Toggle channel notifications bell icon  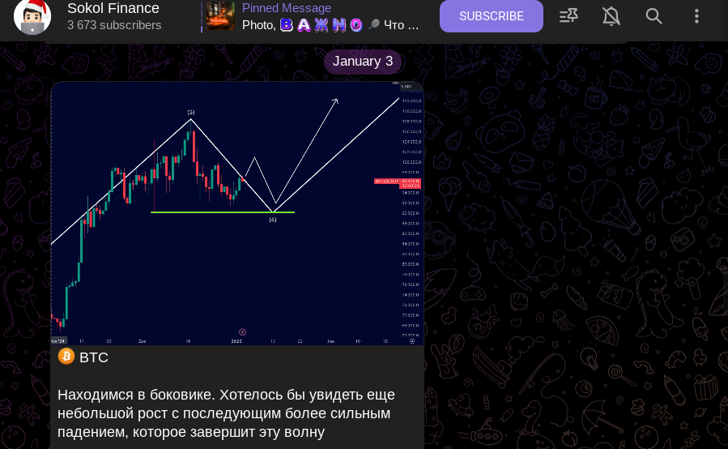coord(611,16)
